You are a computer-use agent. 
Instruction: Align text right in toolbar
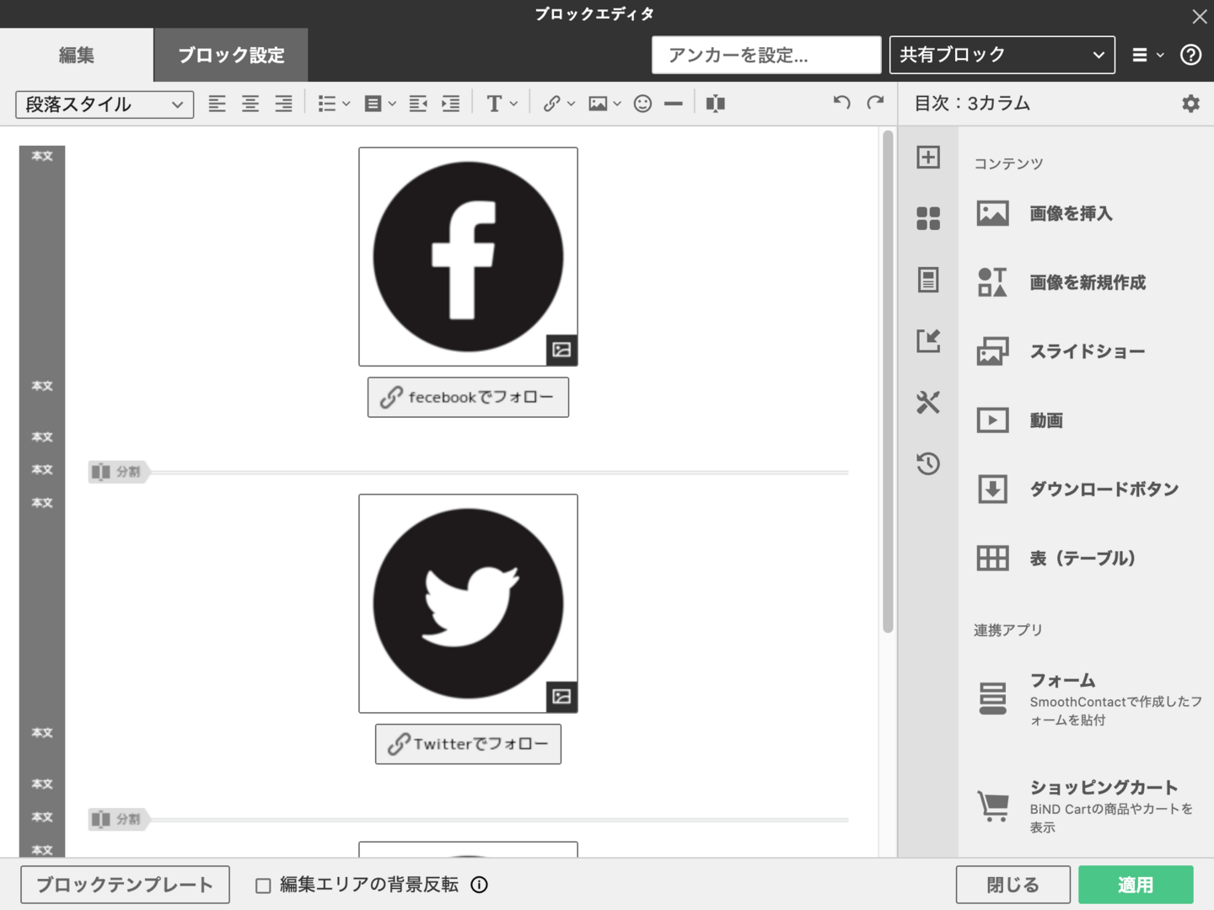point(283,104)
